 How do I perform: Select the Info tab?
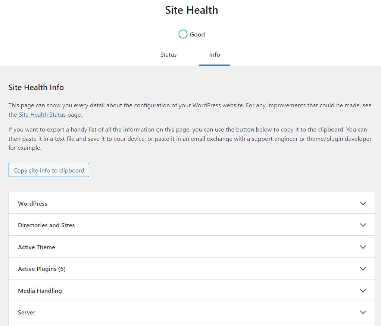pyautogui.click(x=215, y=54)
